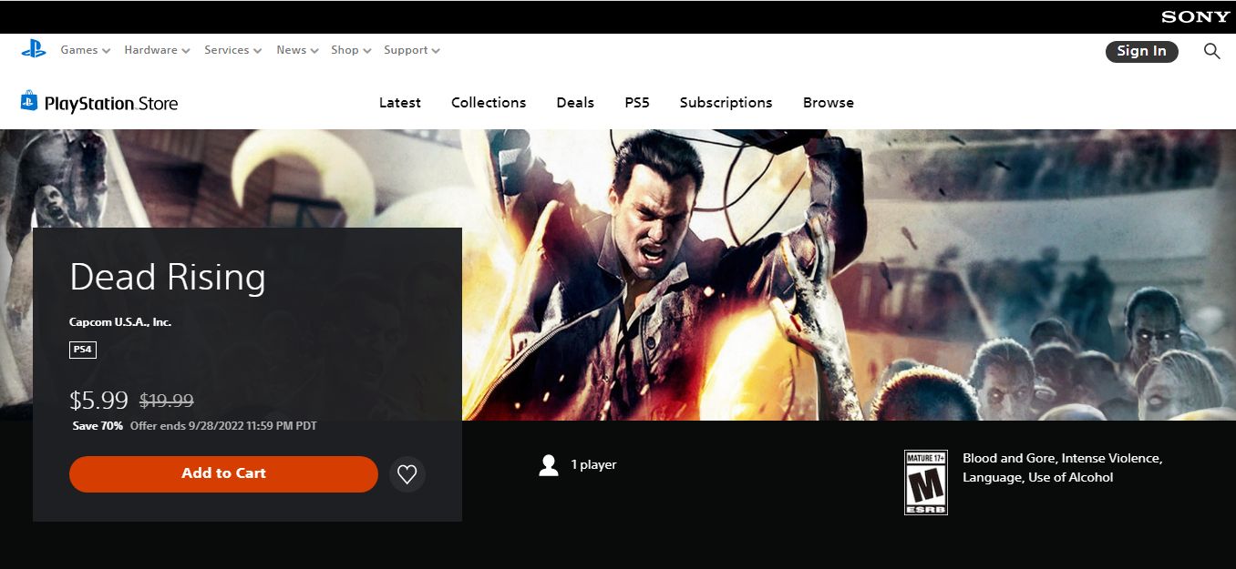
Task: Open the Collections tab
Action: coord(489,102)
